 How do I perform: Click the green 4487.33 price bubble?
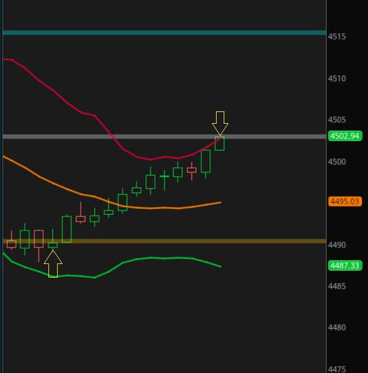(345, 266)
